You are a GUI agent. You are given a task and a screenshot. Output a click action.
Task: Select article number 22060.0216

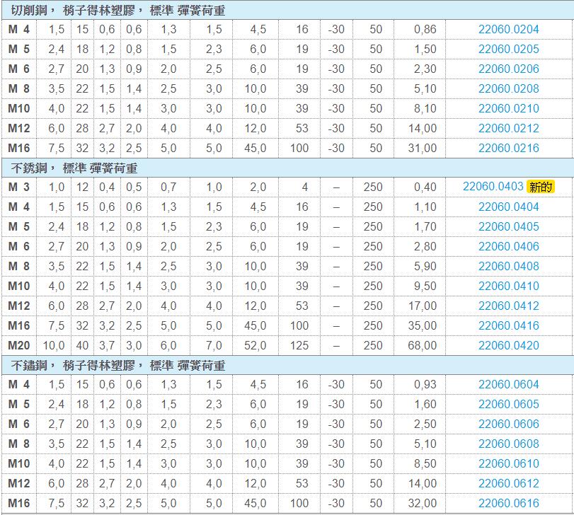tap(508, 149)
